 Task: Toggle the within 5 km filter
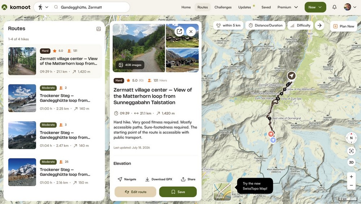click(x=228, y=25)
